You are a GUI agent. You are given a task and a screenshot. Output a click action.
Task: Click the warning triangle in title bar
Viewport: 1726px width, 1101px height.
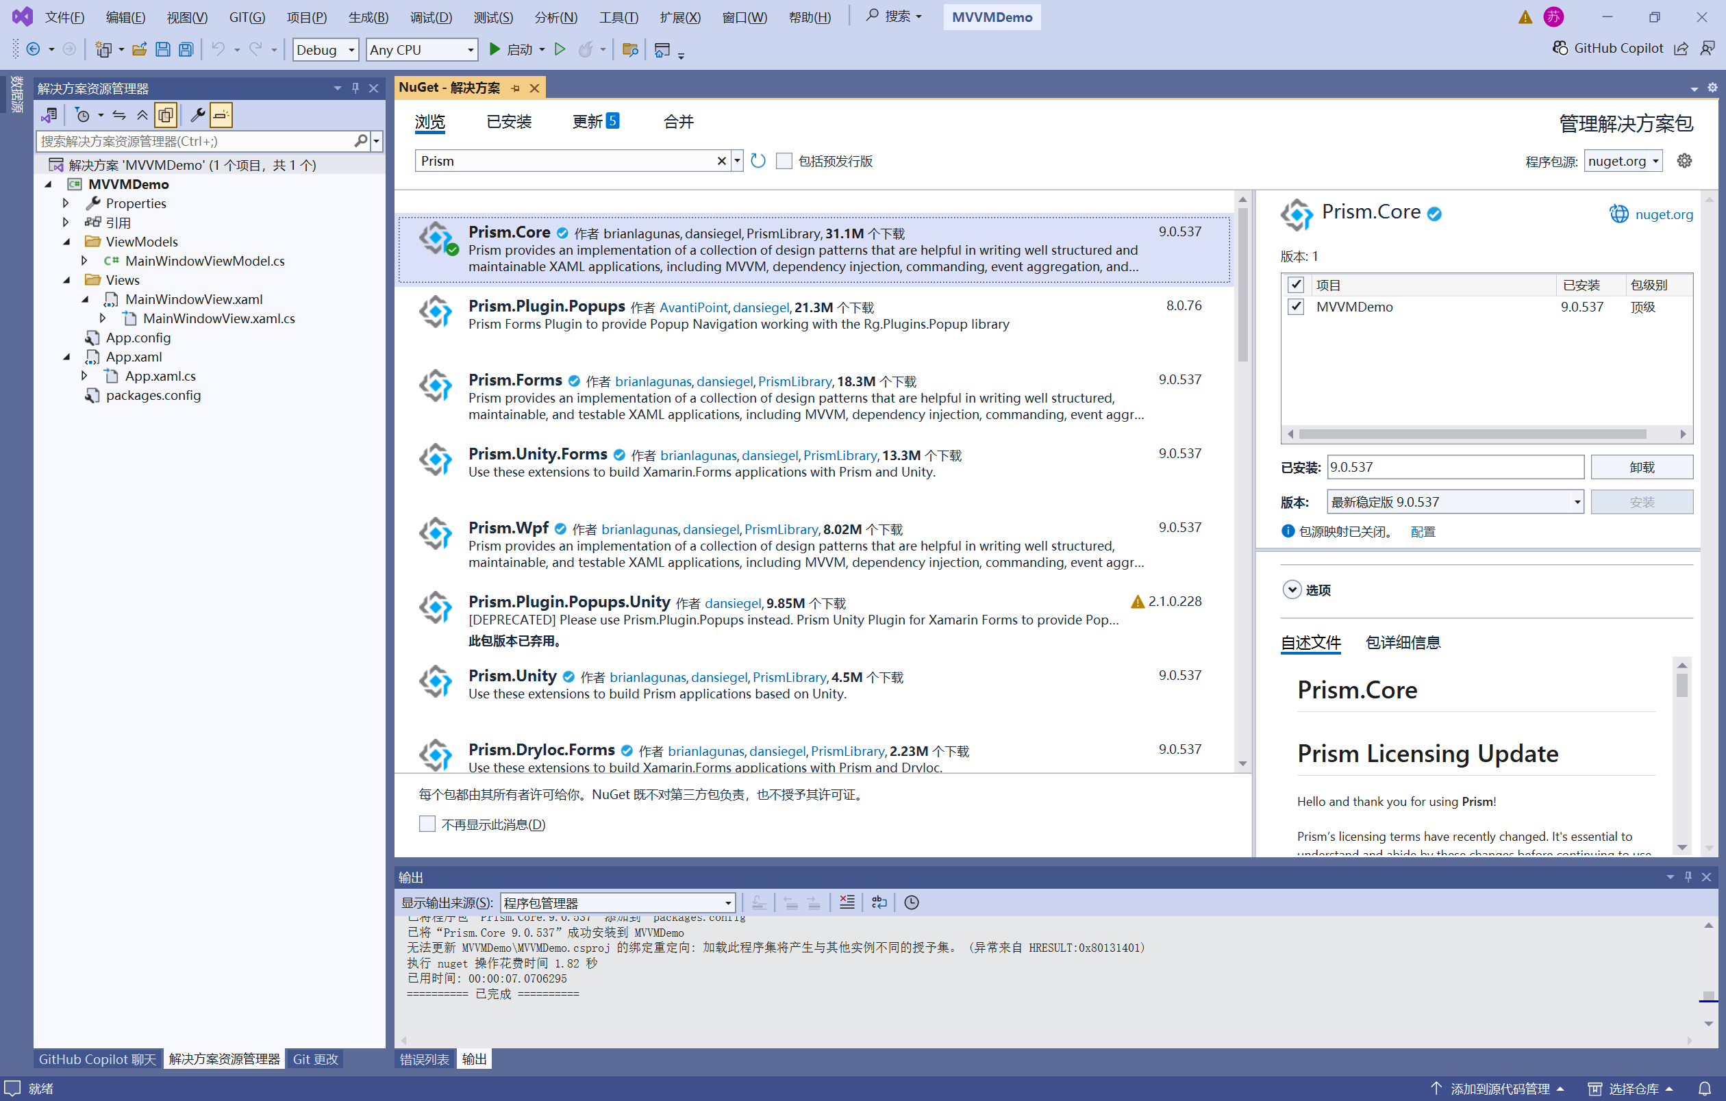[x=1525, y=17]
